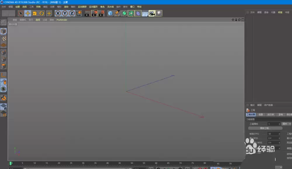Screen dimensions: 292x169
Task: Switch to the ProRender viewport tab
Action: click(61, 20)
